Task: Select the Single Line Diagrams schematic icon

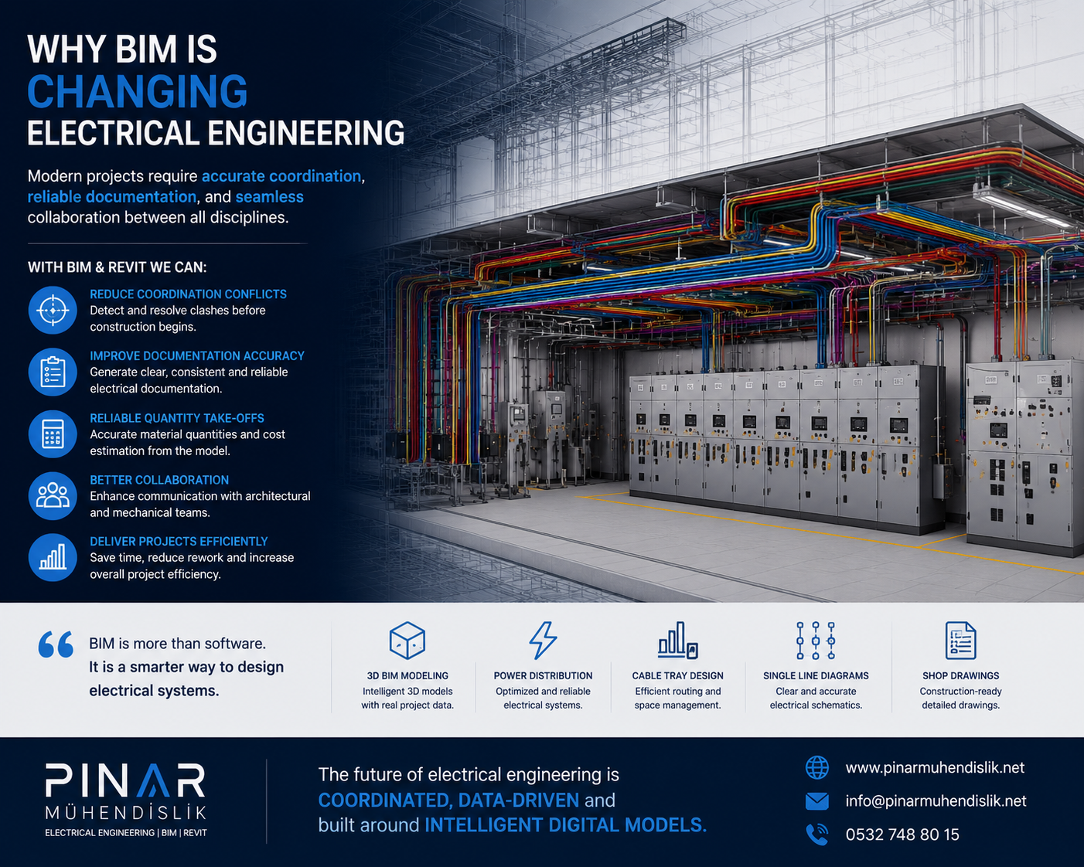Action: [816, 641]
